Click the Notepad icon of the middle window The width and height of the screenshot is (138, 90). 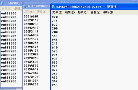point(25,6)
